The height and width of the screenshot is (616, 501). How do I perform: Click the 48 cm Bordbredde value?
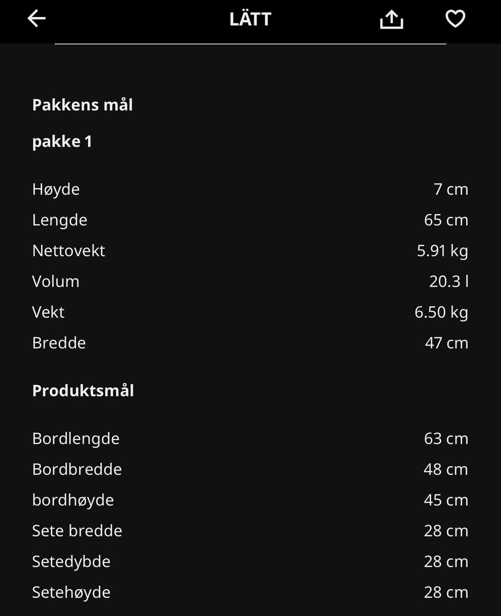coord(446,469)
